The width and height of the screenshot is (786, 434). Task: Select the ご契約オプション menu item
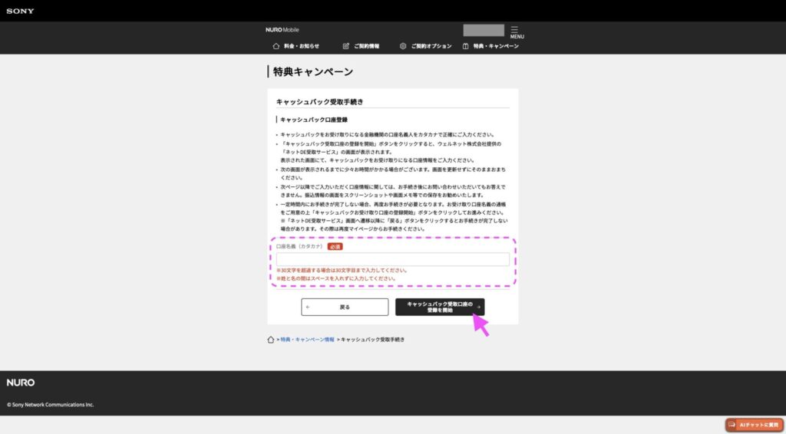(431, 46)
